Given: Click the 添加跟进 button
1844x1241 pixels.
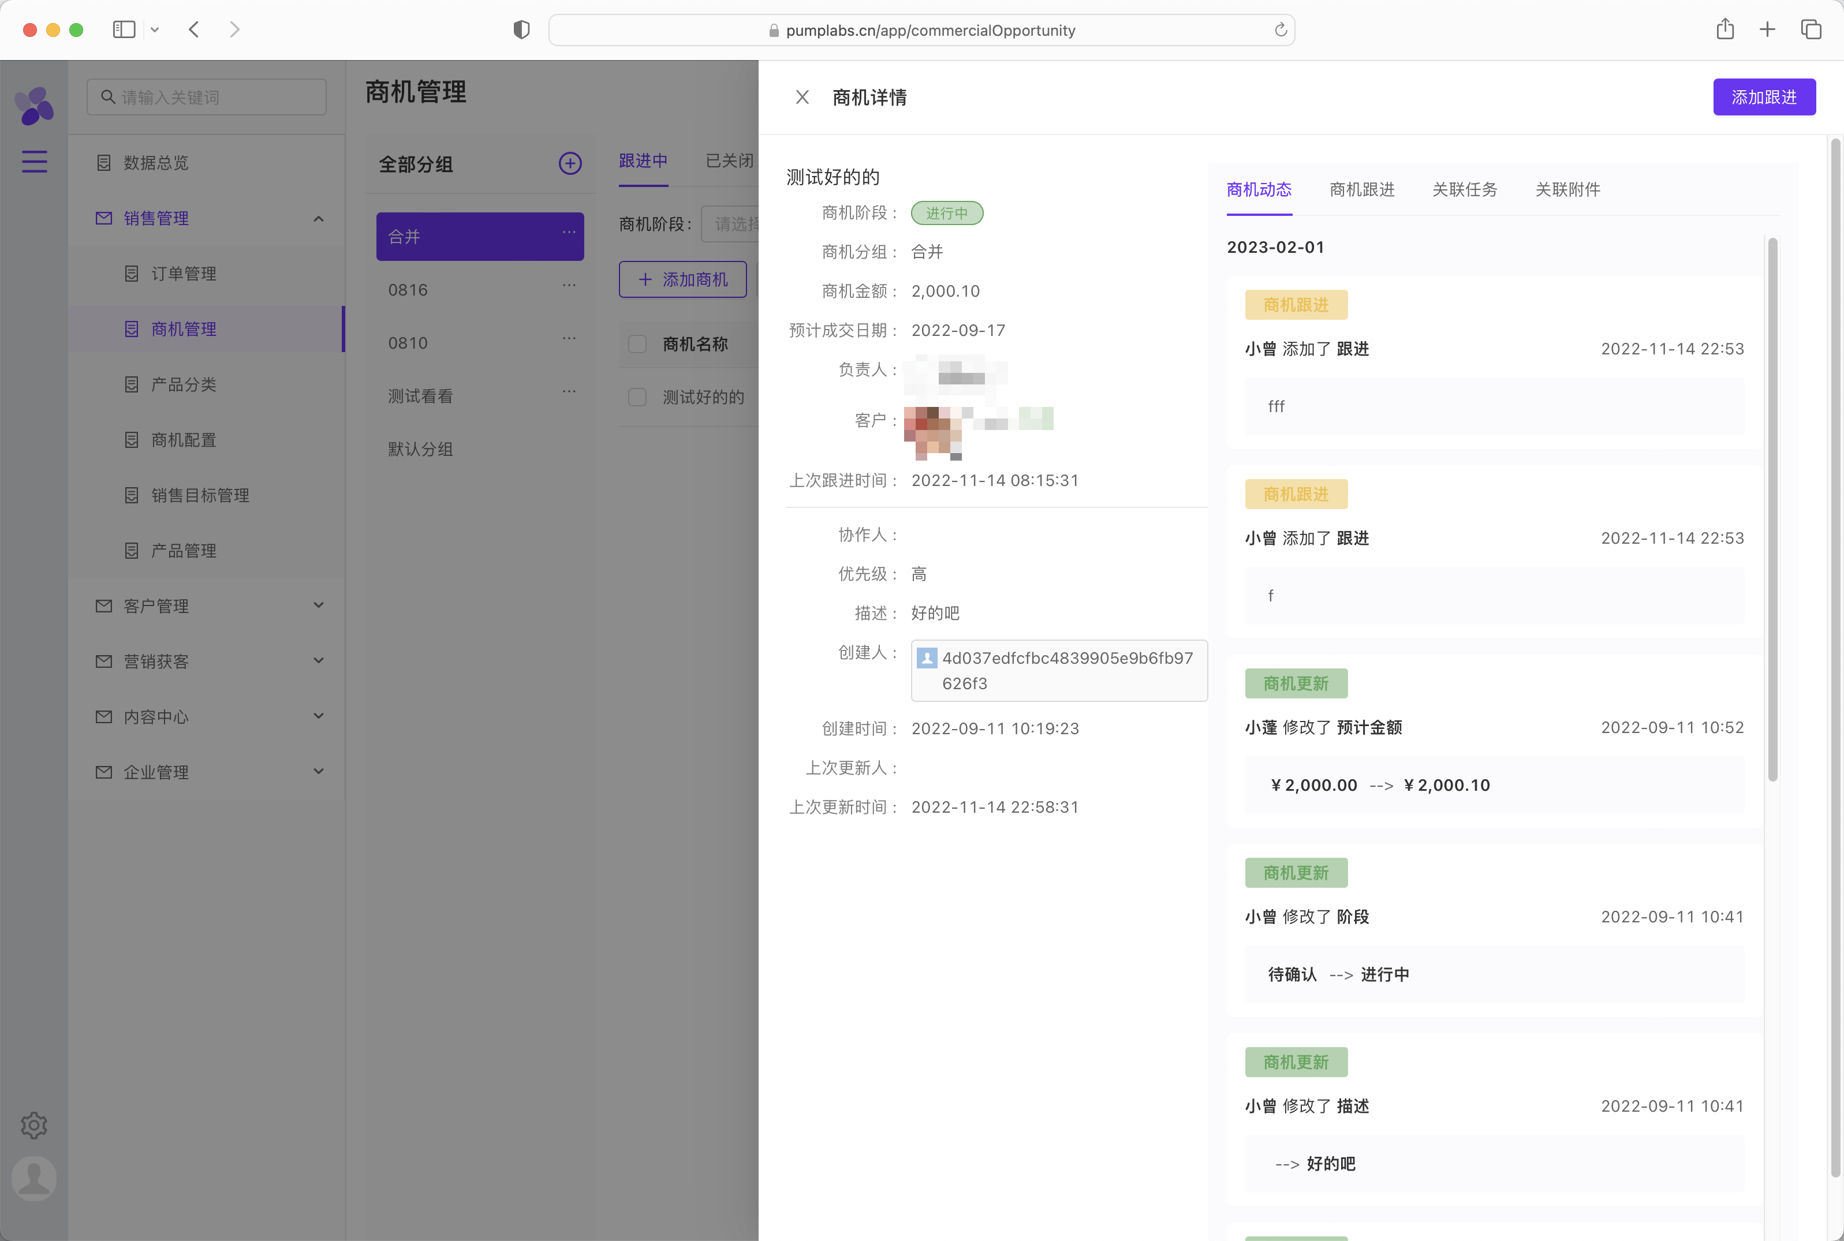Looking at the screenshot, I should tap(1763, 98).
